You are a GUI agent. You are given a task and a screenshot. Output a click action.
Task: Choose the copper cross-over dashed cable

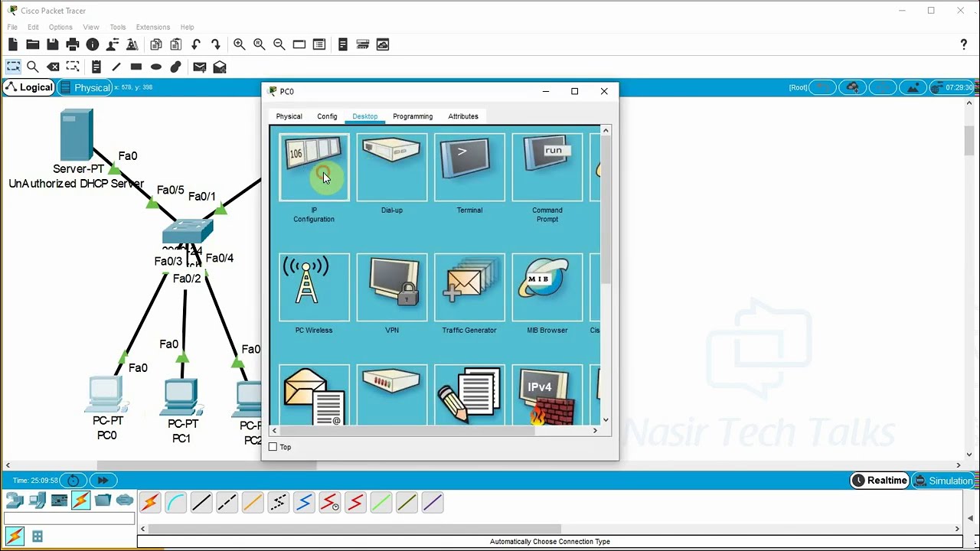point(227,503)
